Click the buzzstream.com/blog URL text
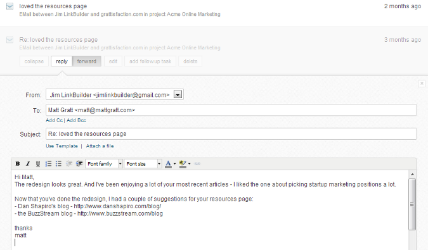This screenshot has width=428, height=250. click(x=120, y=213)
